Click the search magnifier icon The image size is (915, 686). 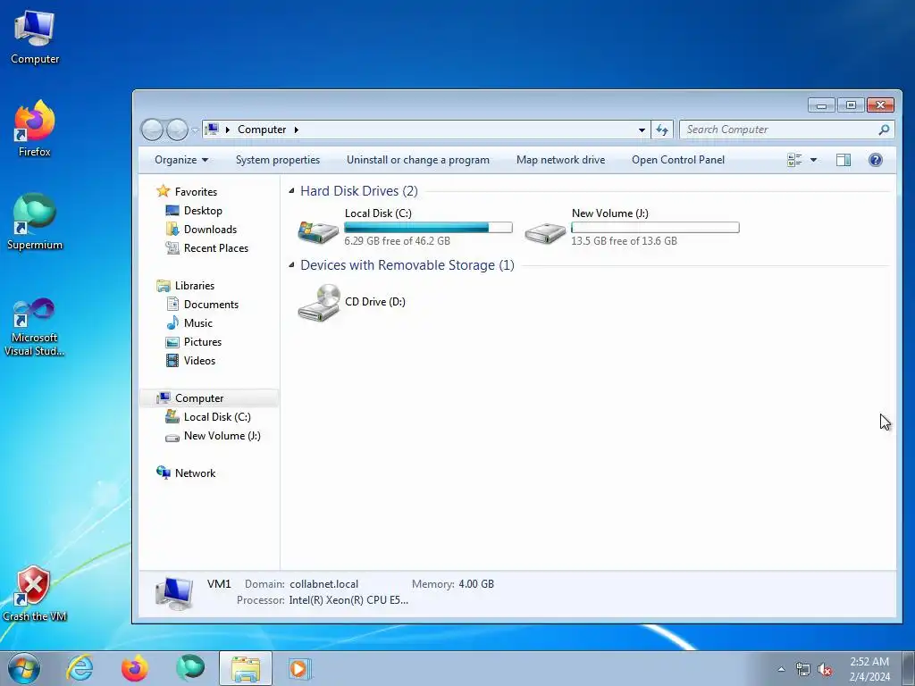884,130
